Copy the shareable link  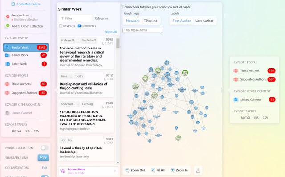coord(43,157)
